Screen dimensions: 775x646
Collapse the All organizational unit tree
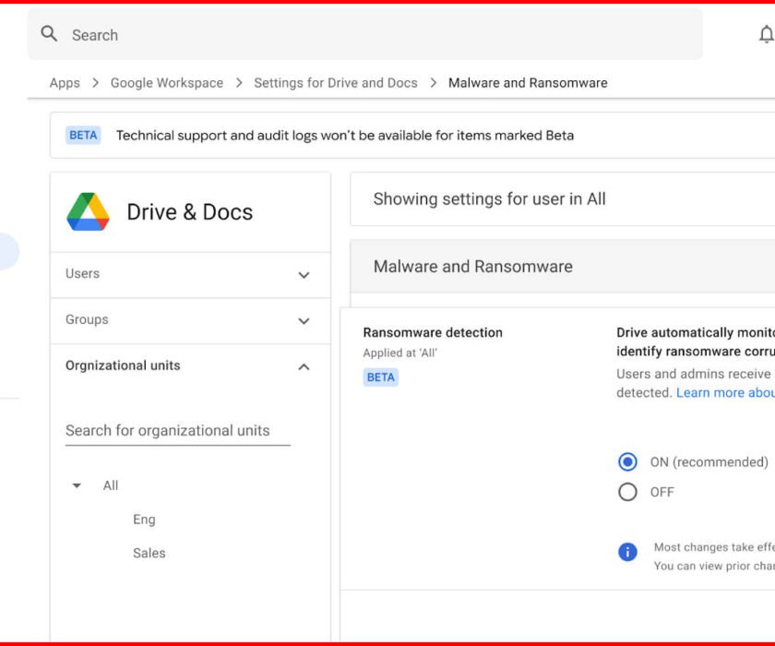click(77, 485)
